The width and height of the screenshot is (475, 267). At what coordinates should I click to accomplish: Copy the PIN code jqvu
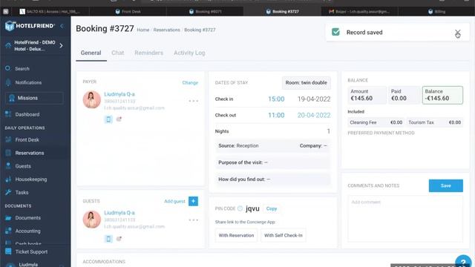click(272, 208)
